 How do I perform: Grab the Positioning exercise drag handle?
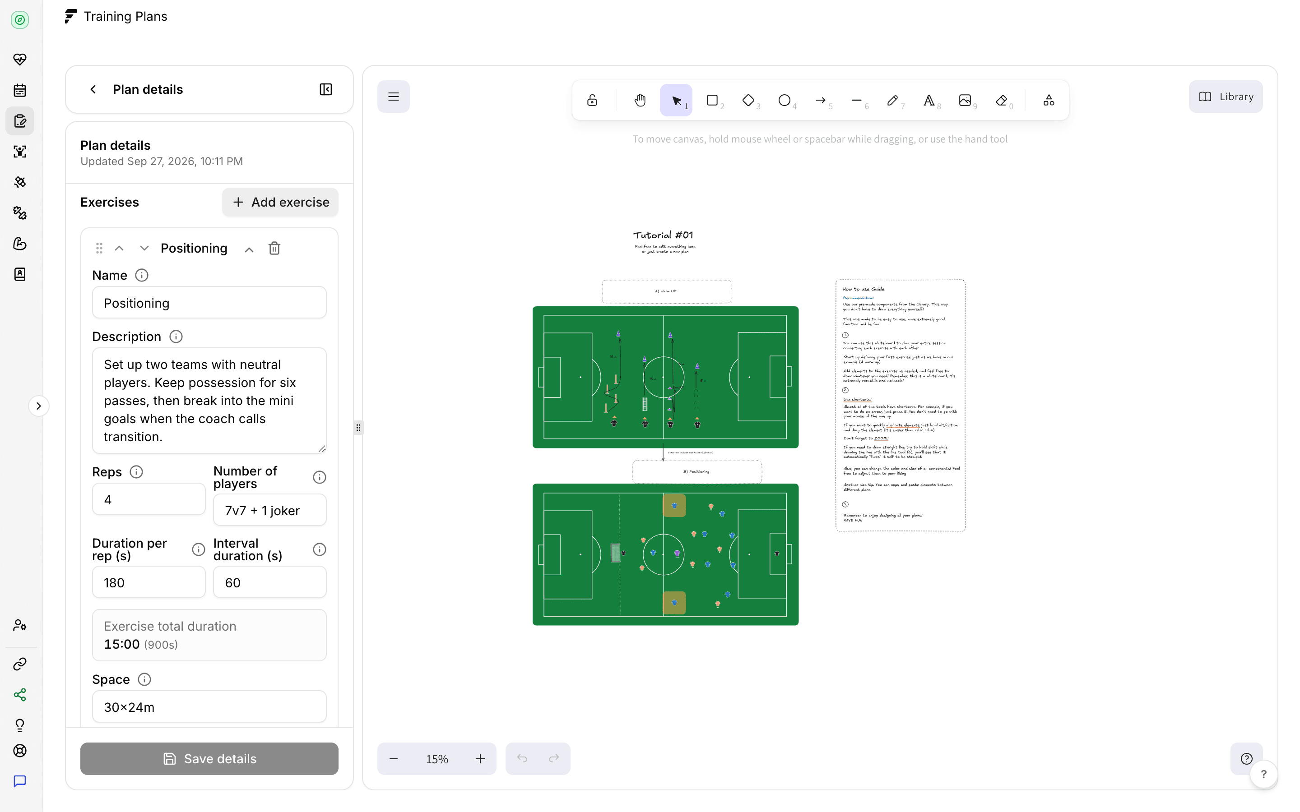(x=99, y=248)
